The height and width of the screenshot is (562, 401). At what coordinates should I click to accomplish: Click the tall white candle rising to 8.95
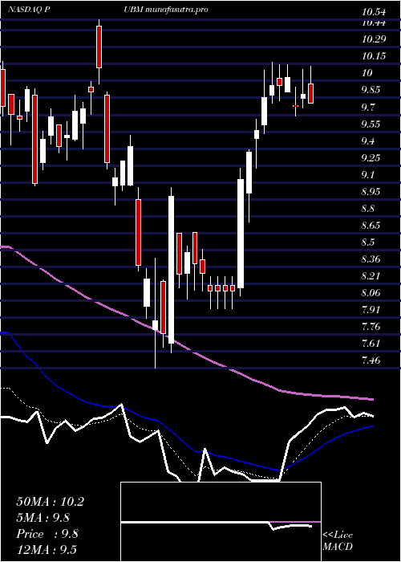click(172, 270)
